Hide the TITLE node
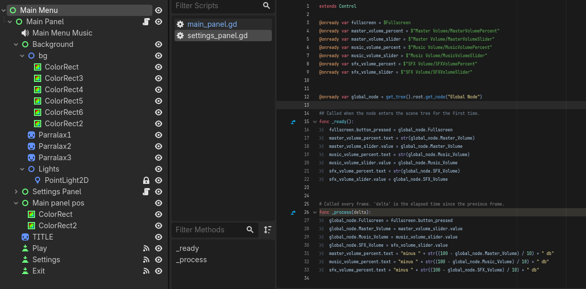Image resolution: width=586 pixels, height=289 pixels. click(x=159, y=237)
